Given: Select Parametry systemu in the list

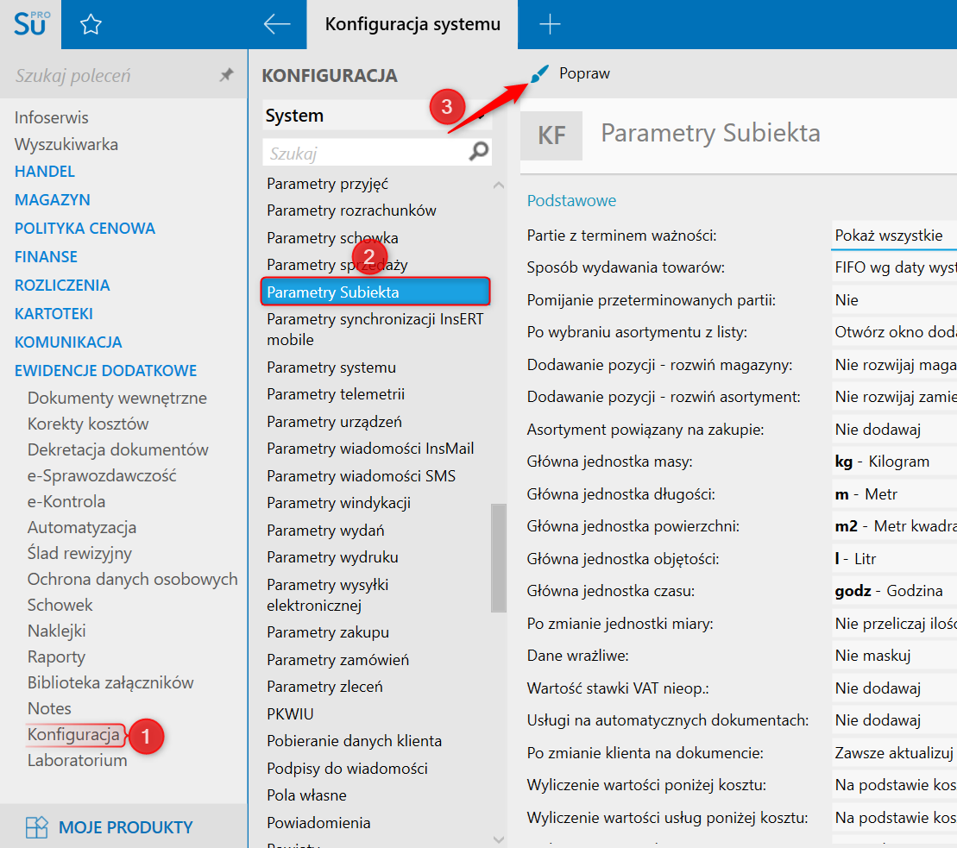Looking at the screenshot, I should 331,367.
